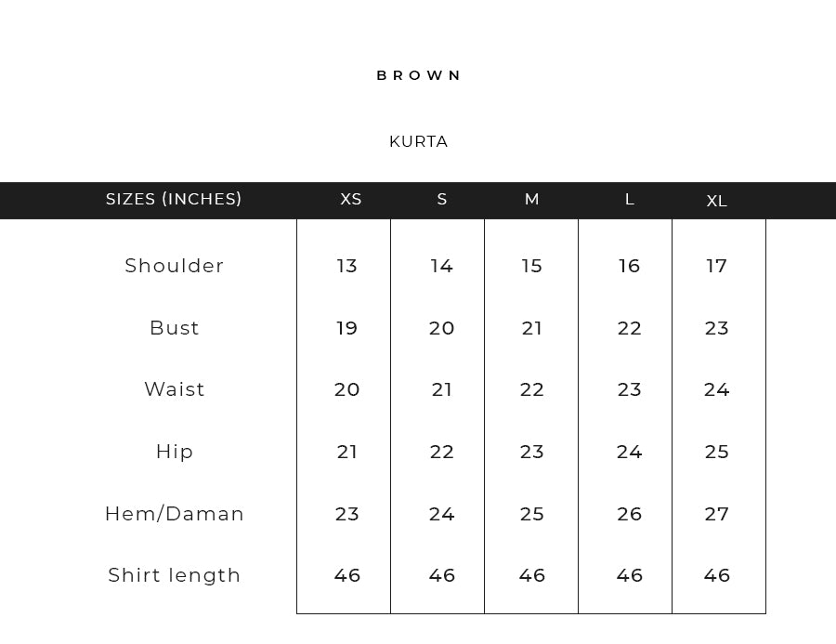Screen dimensions: 836x644
Task: Select the XL column header
Action: click(x=717, y=202)
